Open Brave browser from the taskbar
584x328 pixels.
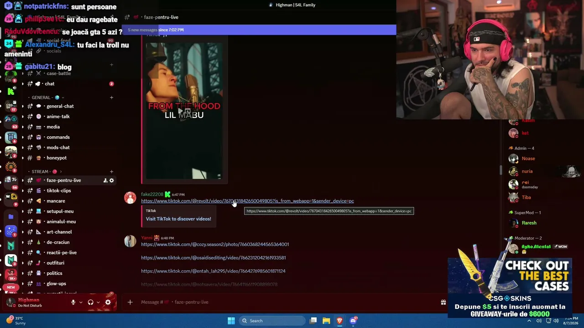pos(339,321)
